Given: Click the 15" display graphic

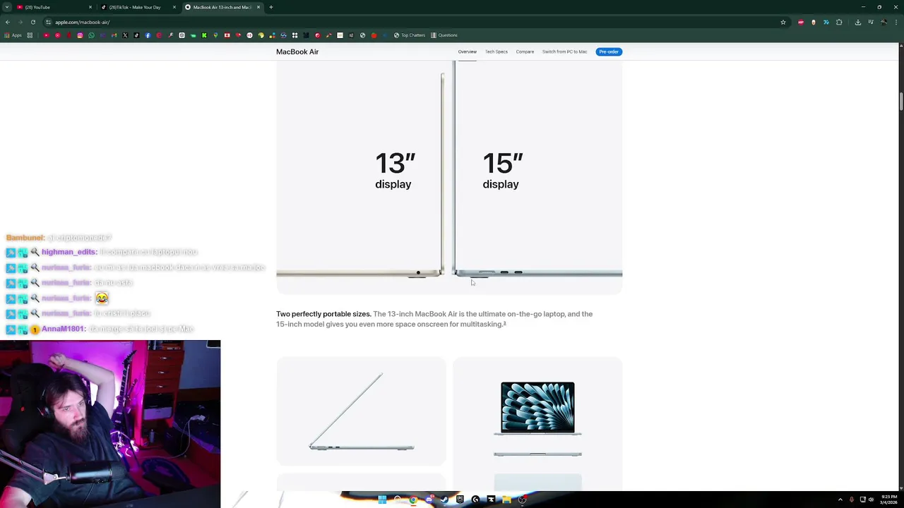Looking at the screenshot, I should coord(501,171).
